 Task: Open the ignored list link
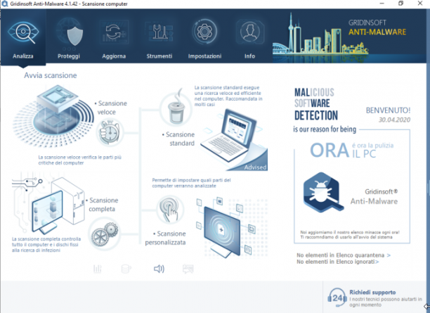[x=337, y=262]
